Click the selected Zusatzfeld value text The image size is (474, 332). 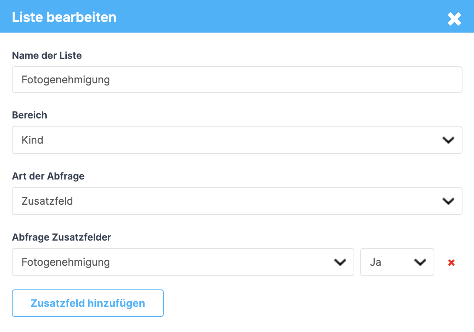tap(47, 201)
